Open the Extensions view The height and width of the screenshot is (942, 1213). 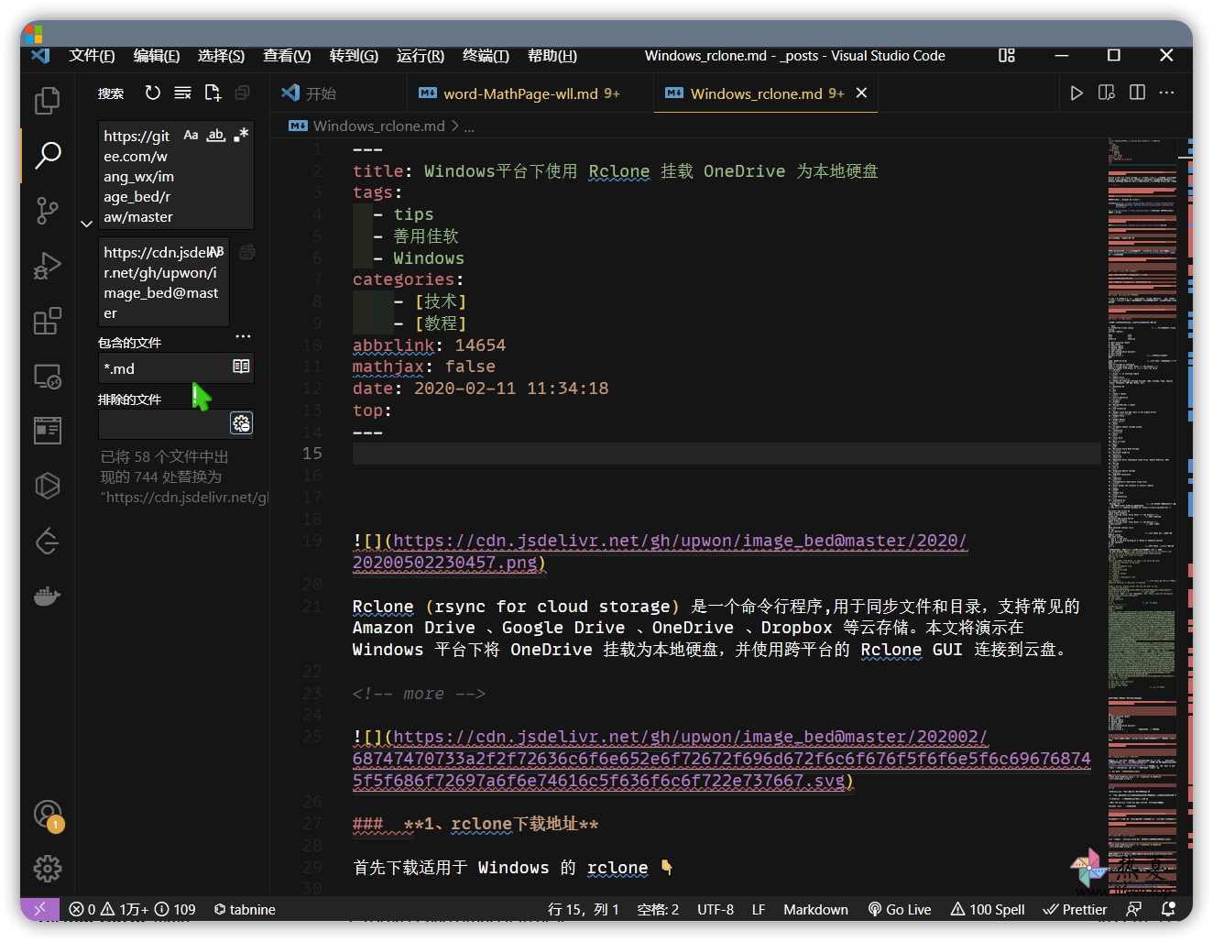[x=48, y=321]
